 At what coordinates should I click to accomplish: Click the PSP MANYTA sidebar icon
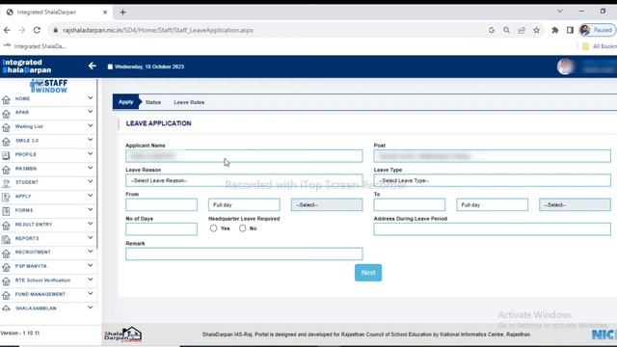tap(6, 267)
